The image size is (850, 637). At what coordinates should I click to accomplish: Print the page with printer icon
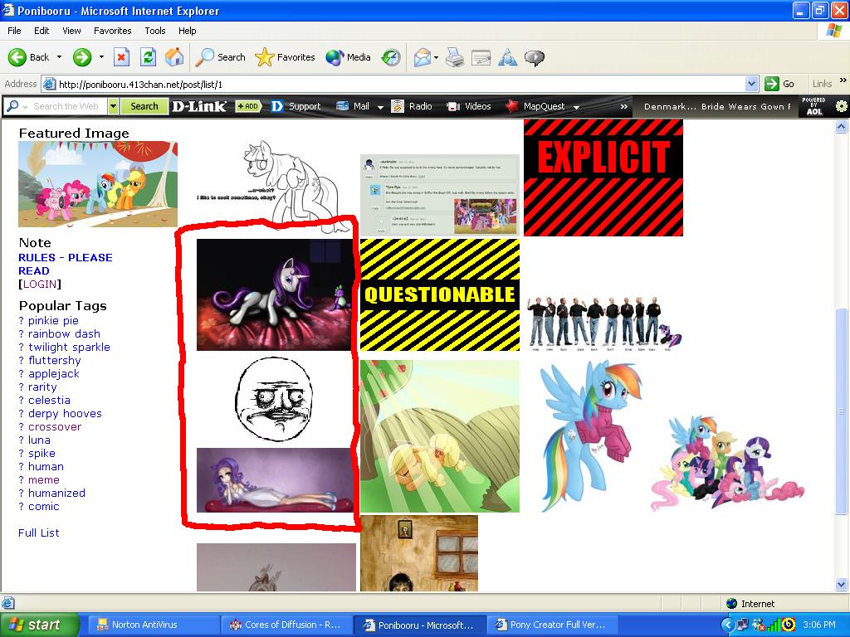[x=455, y=57]
